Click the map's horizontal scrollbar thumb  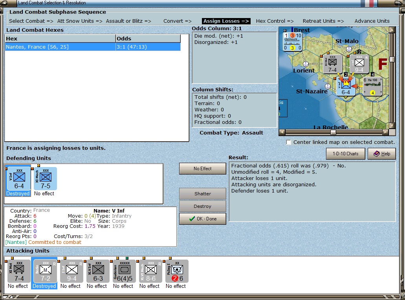pos(334,133)
